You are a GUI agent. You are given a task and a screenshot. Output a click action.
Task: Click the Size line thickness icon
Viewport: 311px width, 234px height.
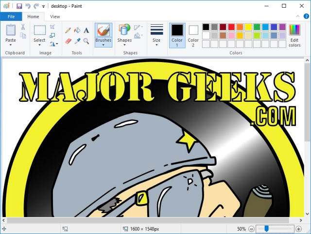pyautogui.click(x=156, y=30)
